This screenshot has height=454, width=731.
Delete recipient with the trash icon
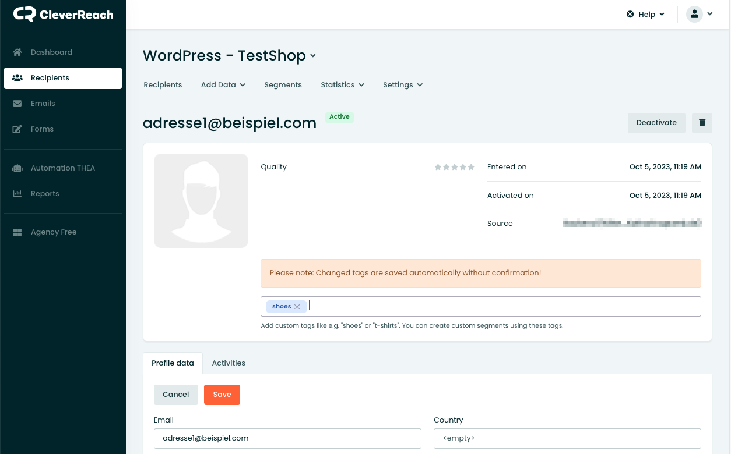coord(702,123)
